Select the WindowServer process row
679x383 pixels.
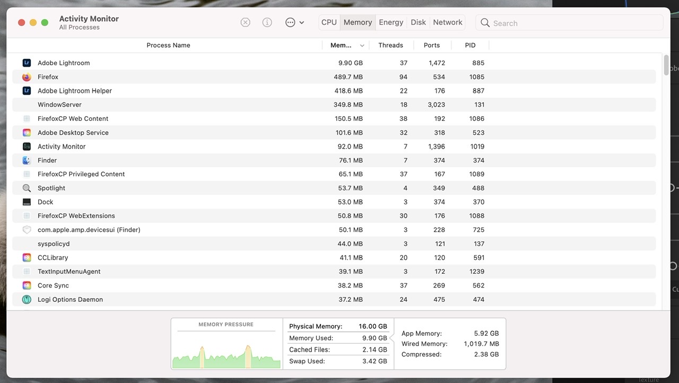coord(334,105)
